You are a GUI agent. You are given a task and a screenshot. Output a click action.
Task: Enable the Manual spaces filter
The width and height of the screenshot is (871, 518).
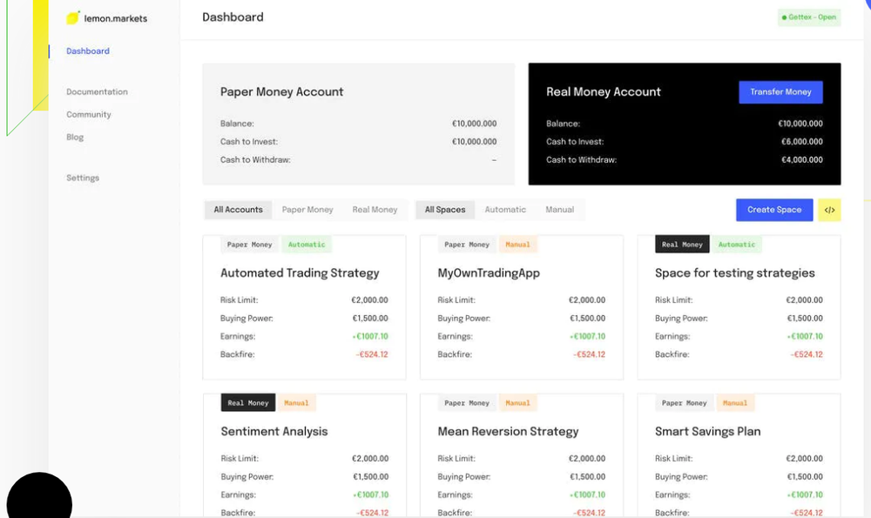pyautogui.click(x=560, y=209)
